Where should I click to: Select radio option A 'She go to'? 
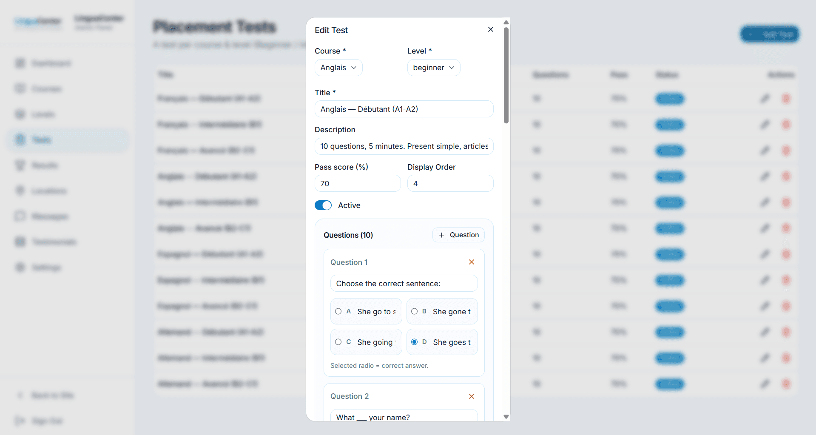tap(338, 311)
